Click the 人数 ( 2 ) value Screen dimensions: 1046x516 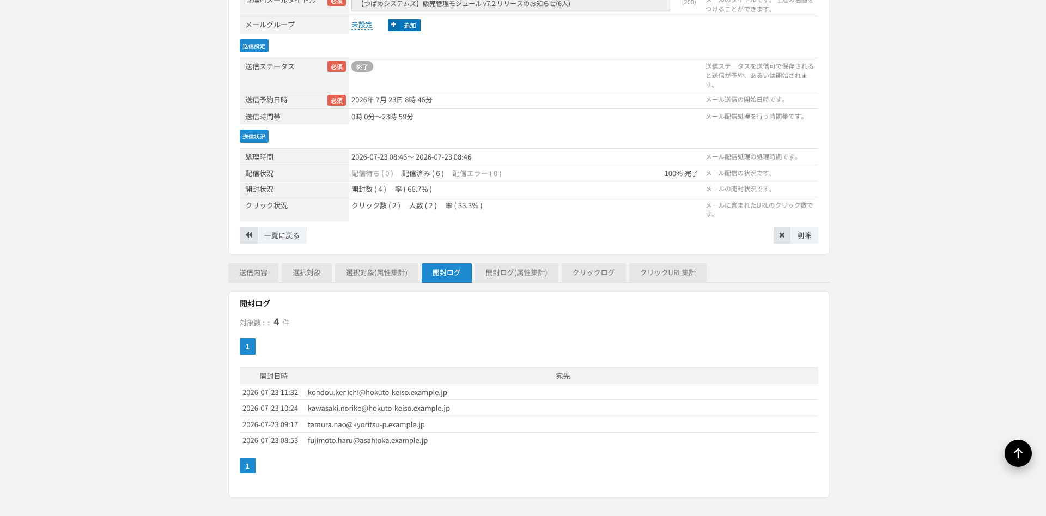(423, 205)
